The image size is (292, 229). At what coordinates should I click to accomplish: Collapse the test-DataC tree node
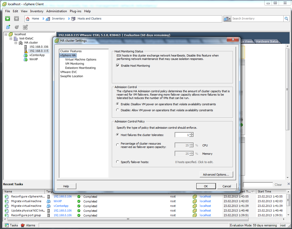11,39
